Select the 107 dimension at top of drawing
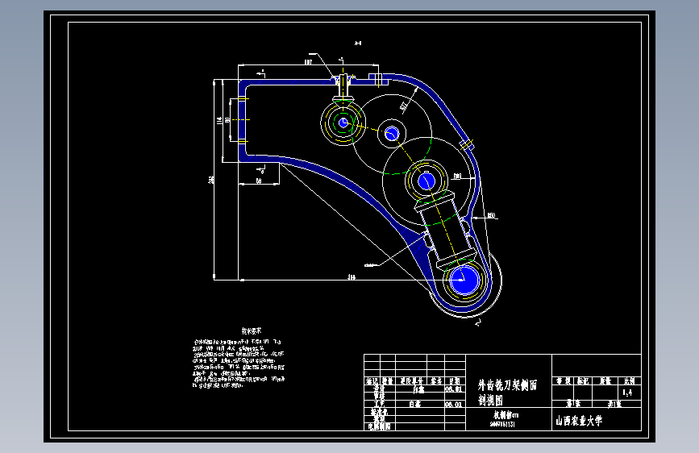 (x=308, y=62)
